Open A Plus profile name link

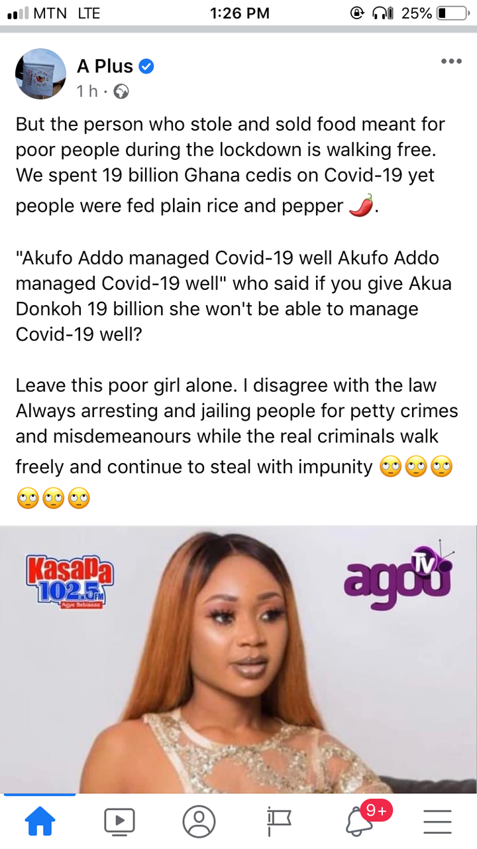[105, 66]
